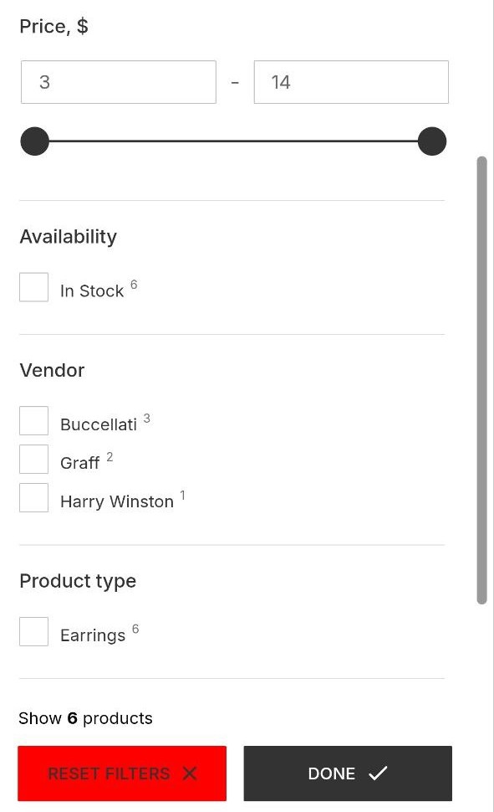
Task: Check the Buccellati vendor checkbox
Action: coord(33,420)
